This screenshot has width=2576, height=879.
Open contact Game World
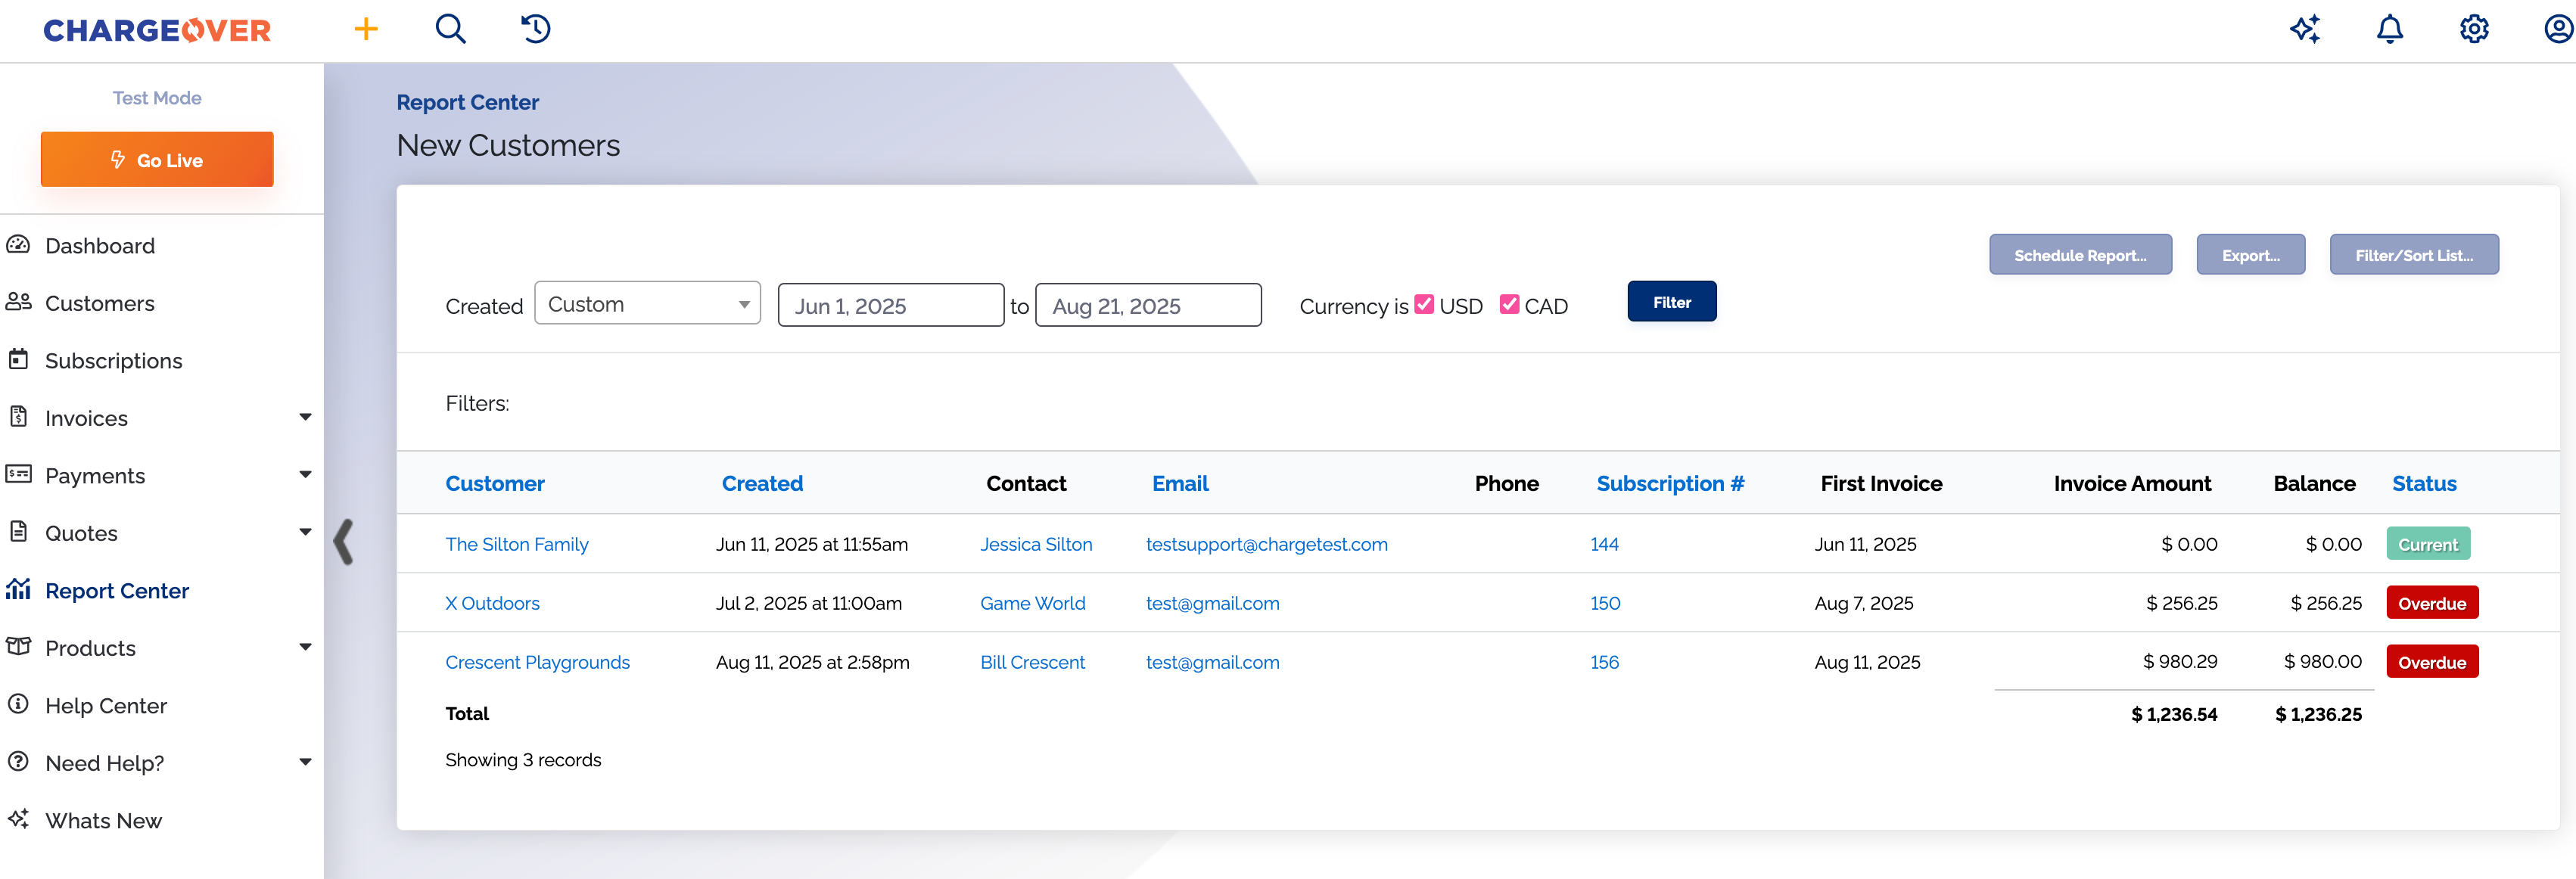pos(1032,603)
